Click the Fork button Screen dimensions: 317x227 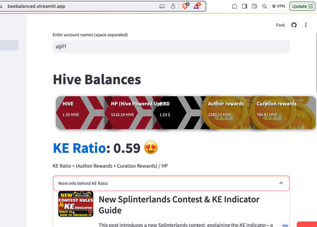tap(280, 25)
